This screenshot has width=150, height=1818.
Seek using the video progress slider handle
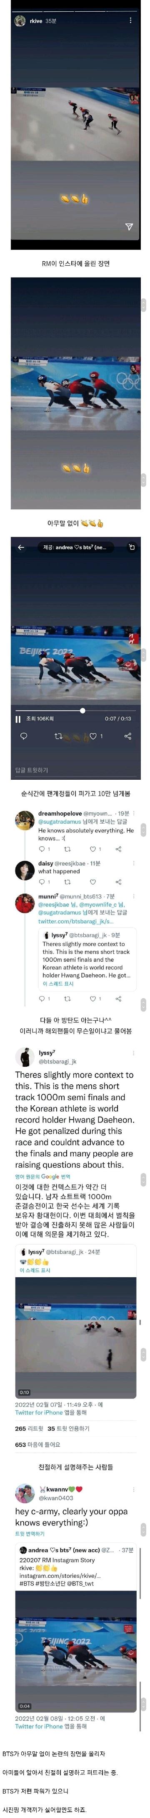click(82, 710)
